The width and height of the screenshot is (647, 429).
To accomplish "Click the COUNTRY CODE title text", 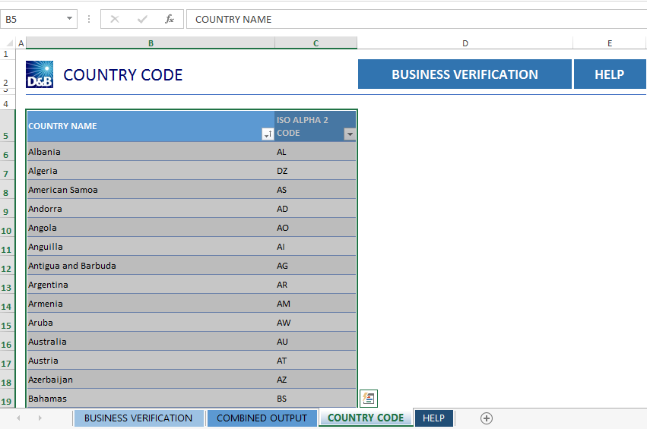I will tap(122, 75).
